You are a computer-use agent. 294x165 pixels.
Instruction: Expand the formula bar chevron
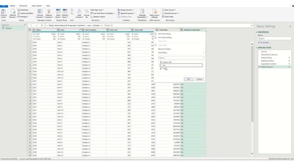(252, 26)
